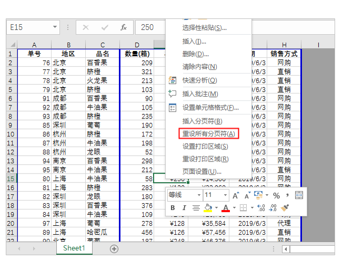Click the horizontal scrollbar track
343x271 pixels.
(x=312, y=249)
